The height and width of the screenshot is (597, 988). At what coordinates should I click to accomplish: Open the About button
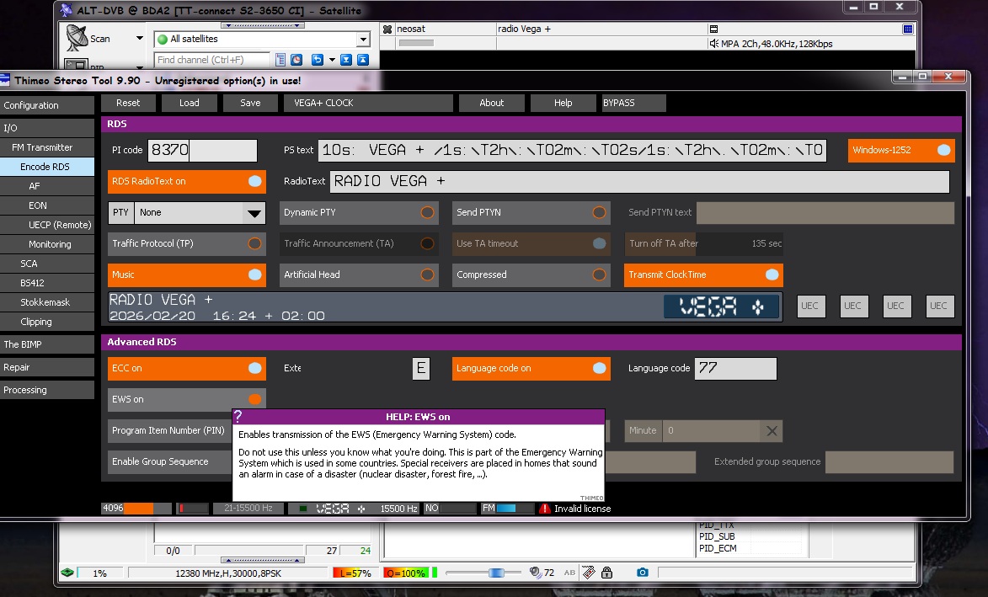pyautogui.click(x=492, y=103)
